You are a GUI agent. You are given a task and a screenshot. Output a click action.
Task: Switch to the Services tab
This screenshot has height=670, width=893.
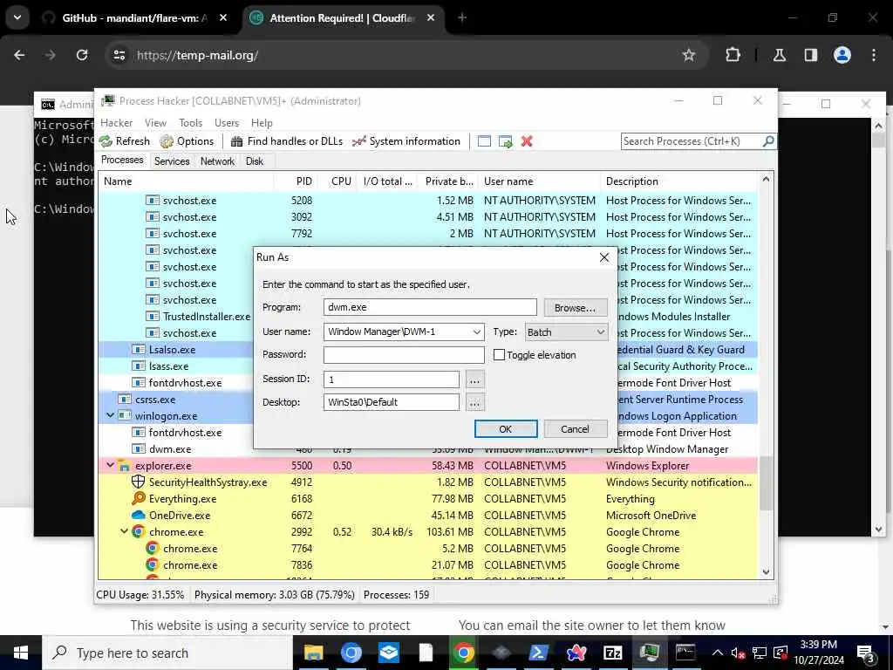tap(172, 161)
